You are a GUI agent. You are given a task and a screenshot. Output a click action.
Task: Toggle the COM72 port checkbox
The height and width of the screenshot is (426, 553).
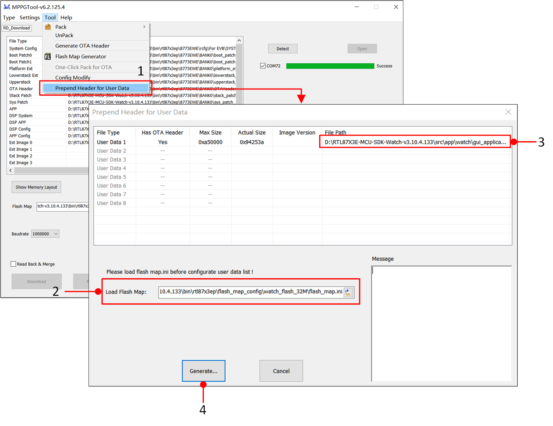tap(263, 66)
